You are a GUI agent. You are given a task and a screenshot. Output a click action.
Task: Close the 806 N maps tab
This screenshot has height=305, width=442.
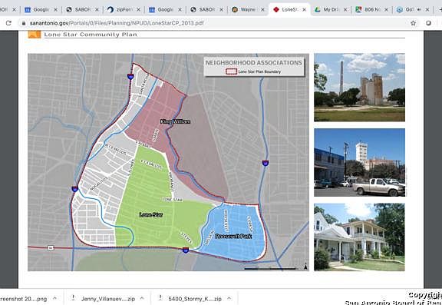coord(386,9)
